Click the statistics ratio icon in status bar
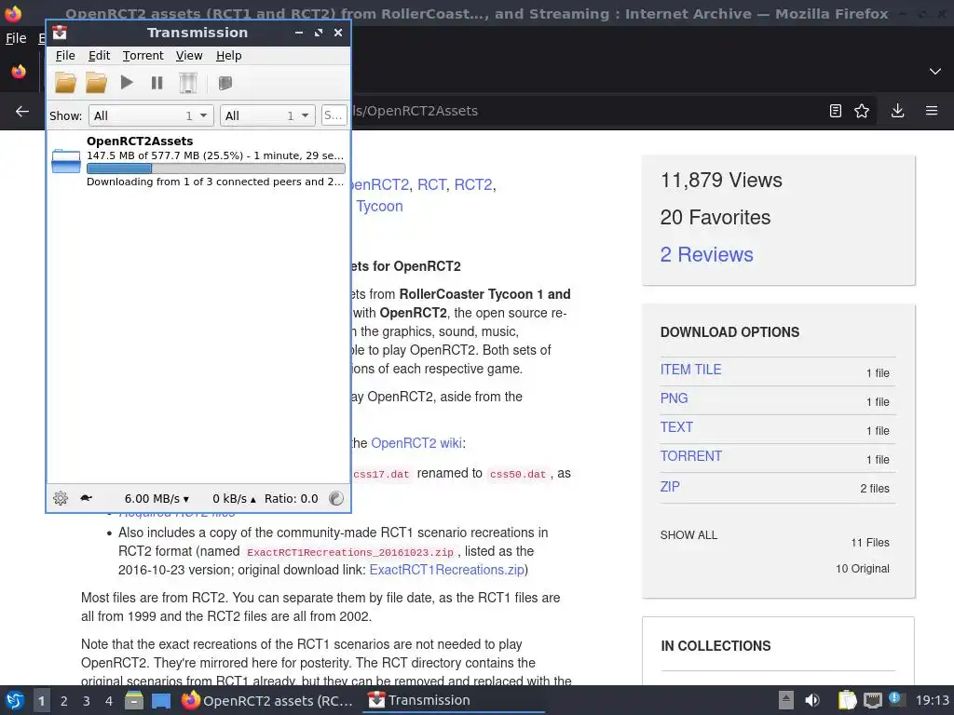954x715 pixels. pyautogui.click(x=335, y=498)
